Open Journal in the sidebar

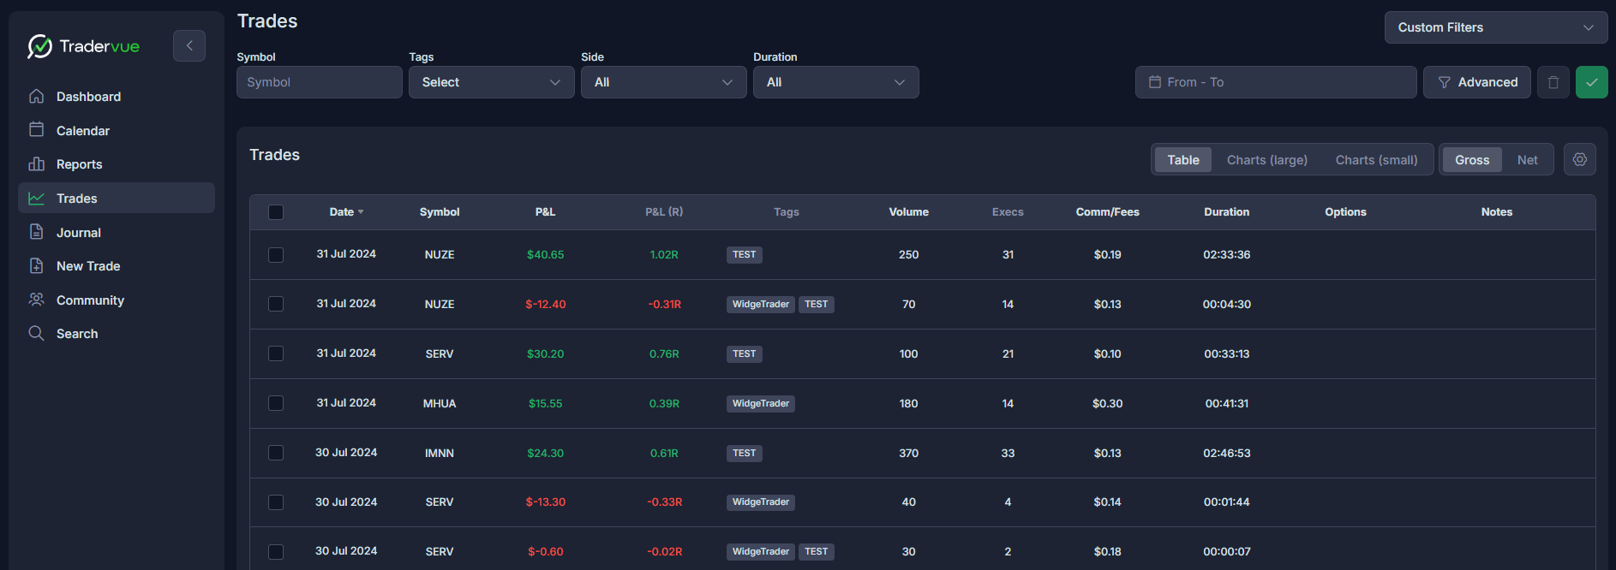pyautogui.click(x=117, y=232)
